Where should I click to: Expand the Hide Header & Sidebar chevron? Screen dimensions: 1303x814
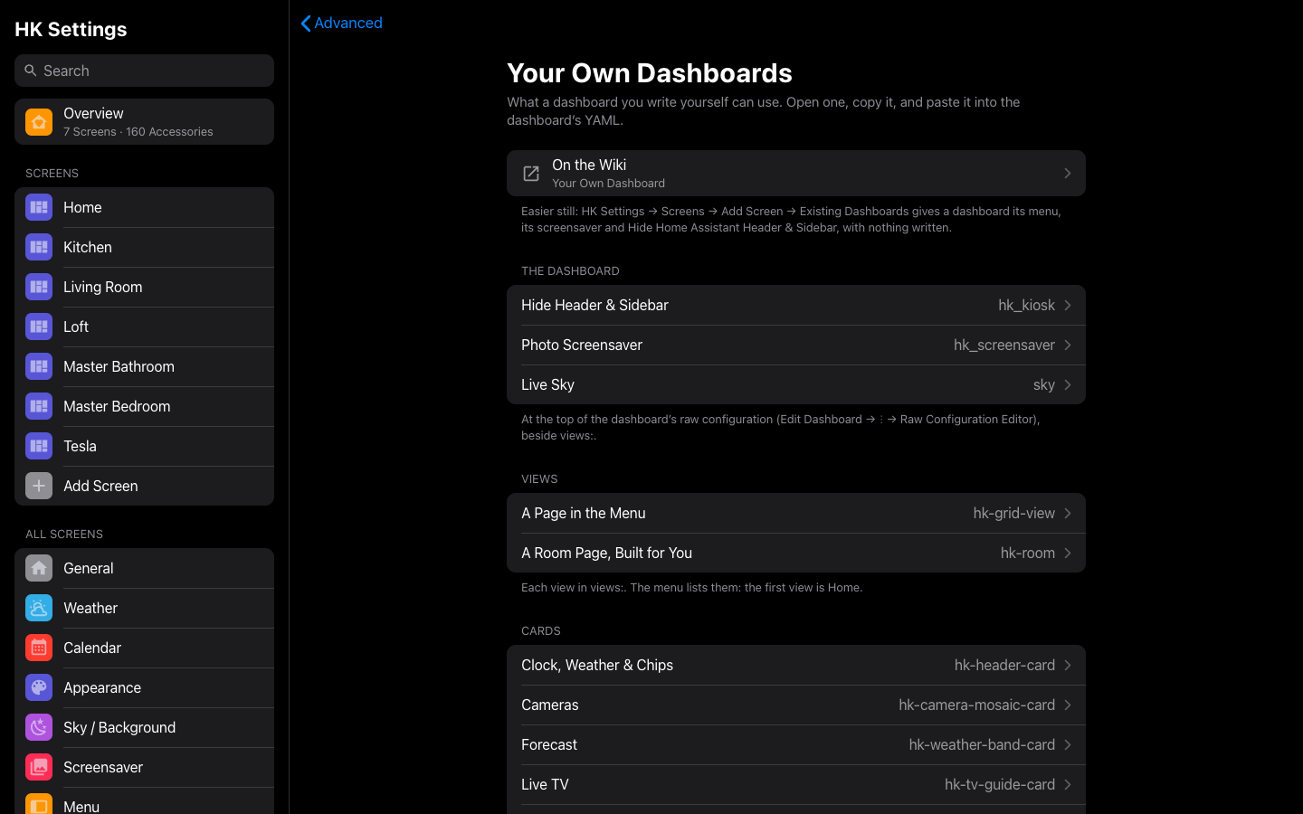1068,306
